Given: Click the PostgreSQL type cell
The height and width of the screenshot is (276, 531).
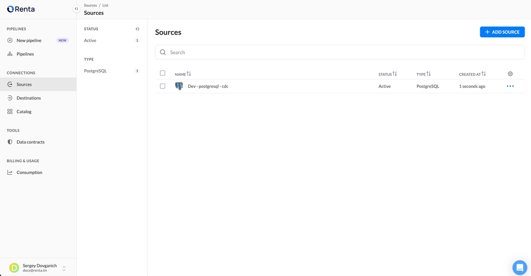Looking at the screenshot, I should pos(428,86).
